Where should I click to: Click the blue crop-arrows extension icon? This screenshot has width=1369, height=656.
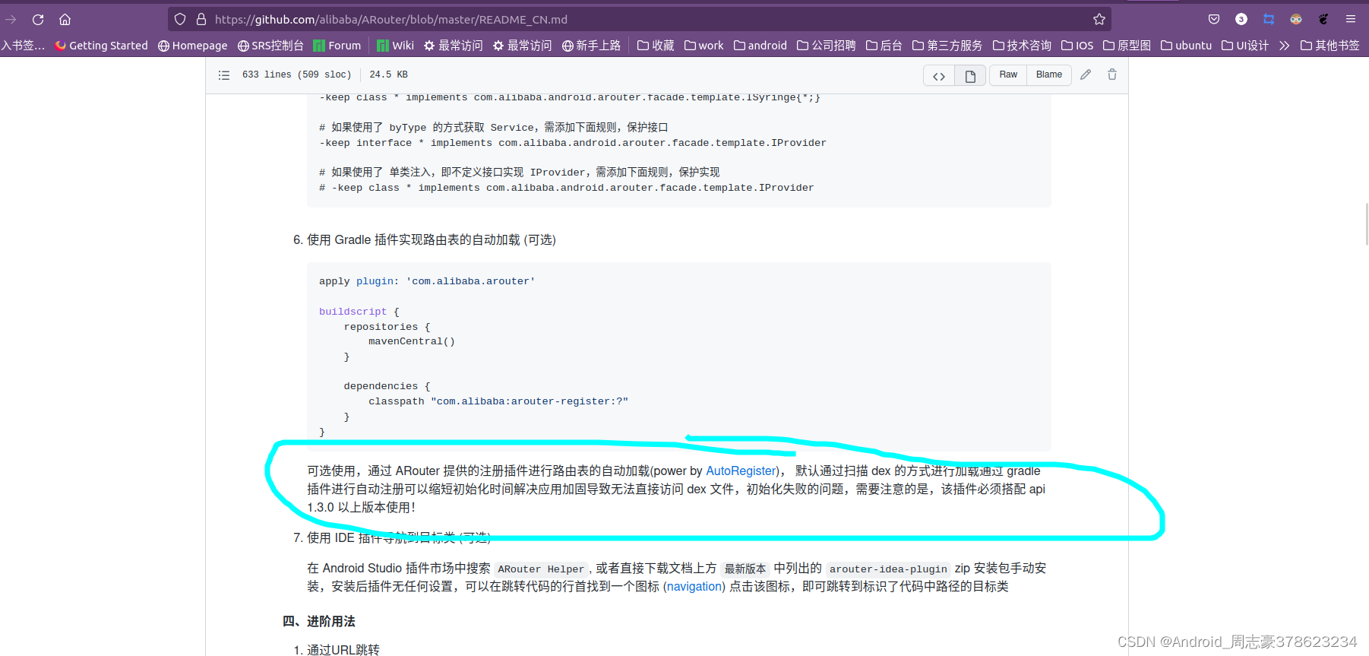1269,19
